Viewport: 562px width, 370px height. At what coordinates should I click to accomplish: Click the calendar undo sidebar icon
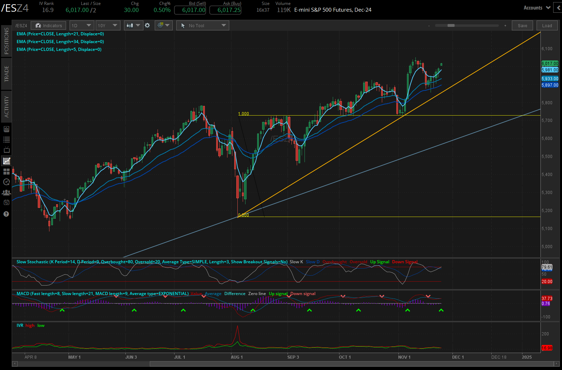[x=6, y=203]
